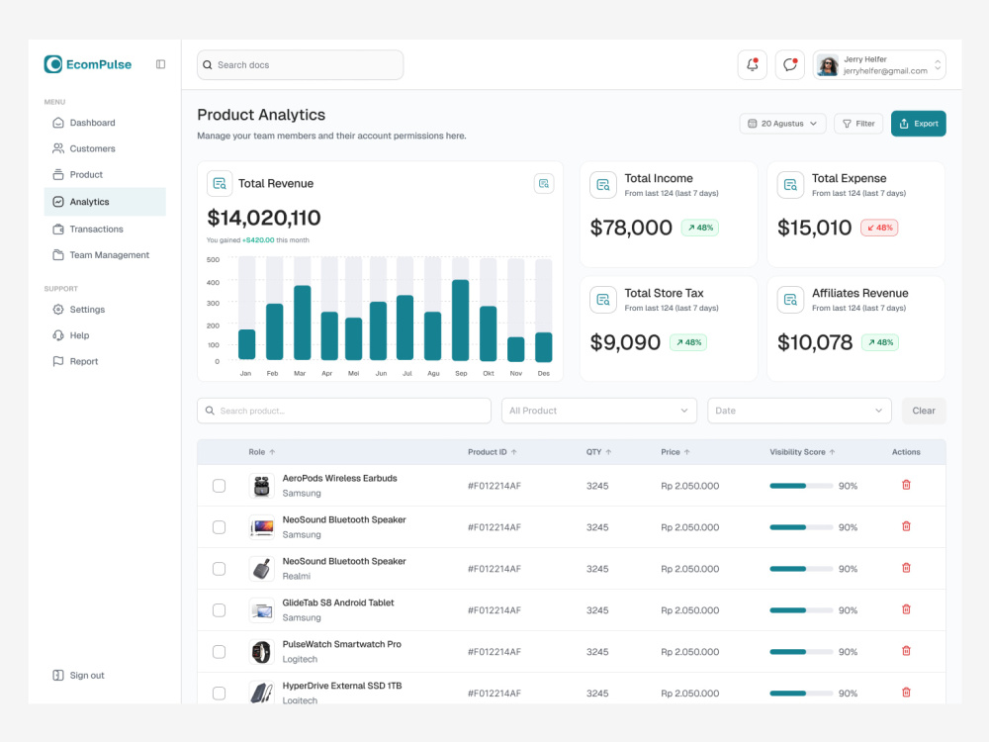Sort table by Role arrow
This screenshot has width=989, height=742.
point(273,452)
